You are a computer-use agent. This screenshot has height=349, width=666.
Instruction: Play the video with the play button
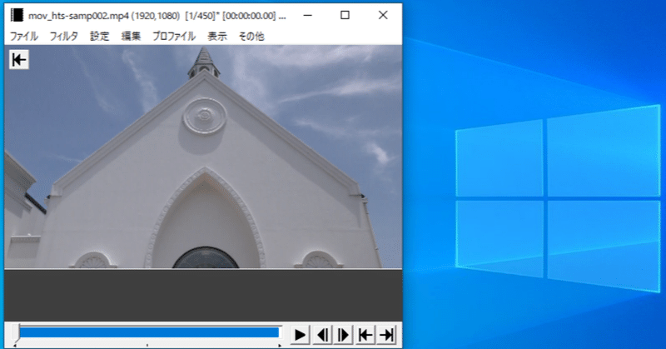click(x=300, y=335)
